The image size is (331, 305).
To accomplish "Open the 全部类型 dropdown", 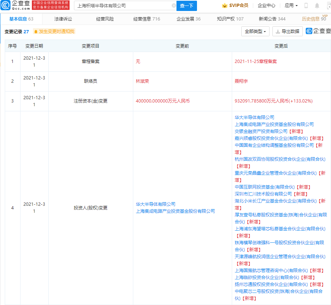I will [256, 31].
